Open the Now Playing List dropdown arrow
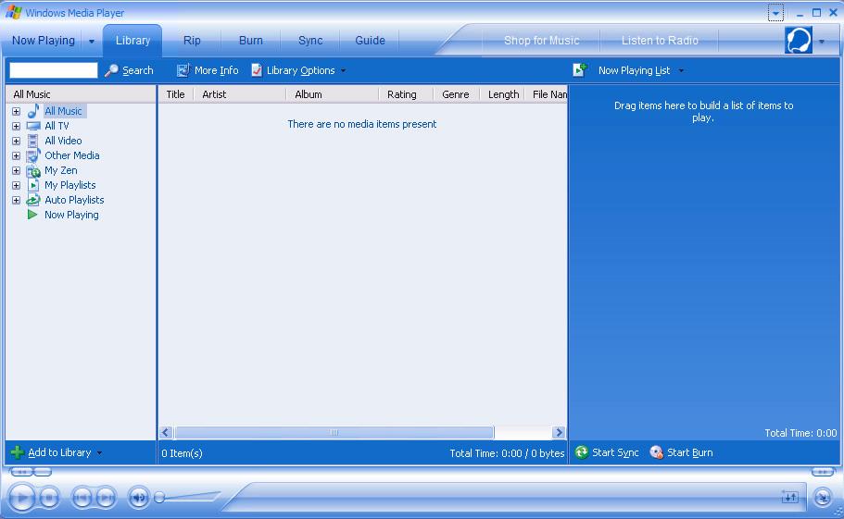This screenshot has height=519, width=844. click(681, 70)
